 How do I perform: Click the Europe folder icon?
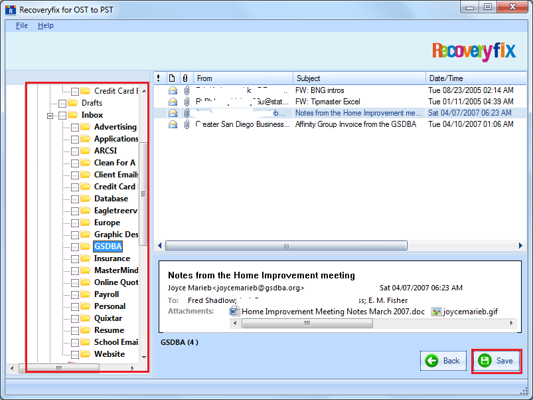pos(86,223)
